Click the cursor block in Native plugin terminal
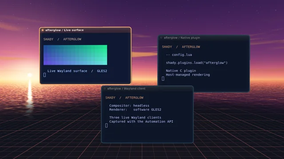The width and height of the screenshot is (284, 159). pyautogui.click(x=163, y=79)
